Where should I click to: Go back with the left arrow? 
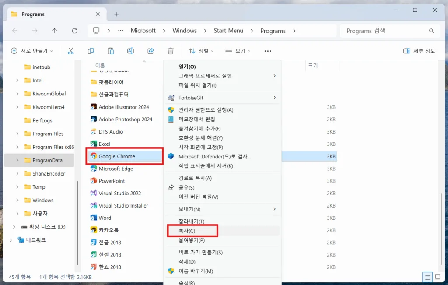[15, 31]
